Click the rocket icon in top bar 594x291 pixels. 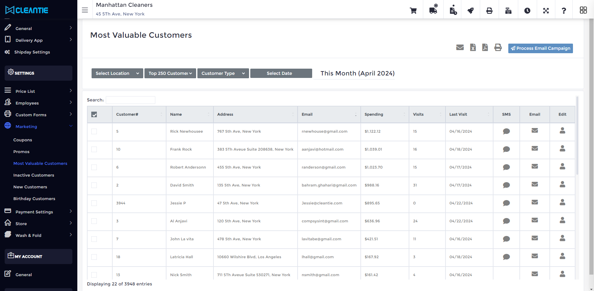click(x=471, y=11)
